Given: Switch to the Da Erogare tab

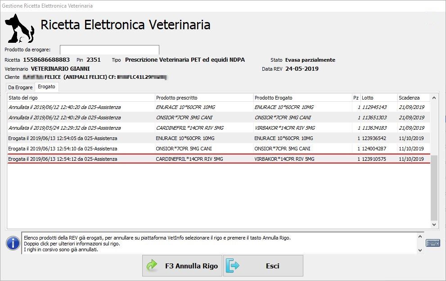Looking at the screenshot, I should click(20, 87).
